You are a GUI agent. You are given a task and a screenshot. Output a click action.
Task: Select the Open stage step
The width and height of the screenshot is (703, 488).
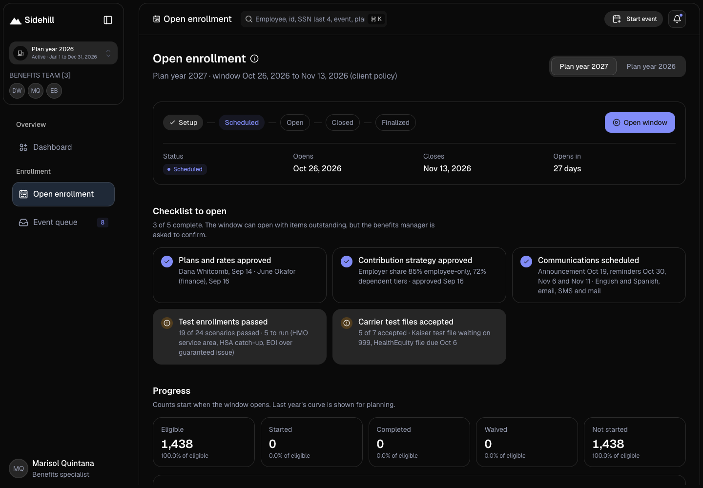tap(295, 122)
